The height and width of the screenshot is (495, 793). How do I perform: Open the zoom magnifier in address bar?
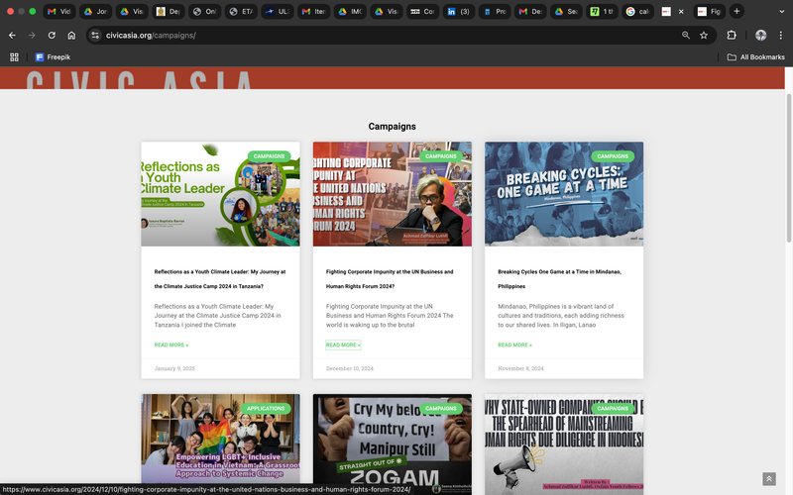pyautogui.click(x=686, y=35)
